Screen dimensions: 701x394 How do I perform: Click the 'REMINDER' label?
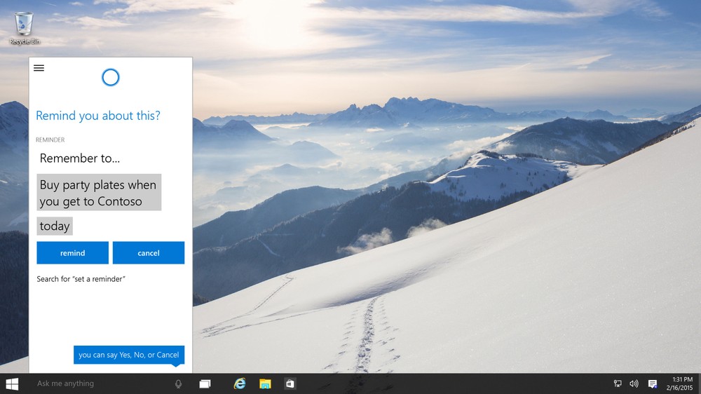tap(50, 140)
